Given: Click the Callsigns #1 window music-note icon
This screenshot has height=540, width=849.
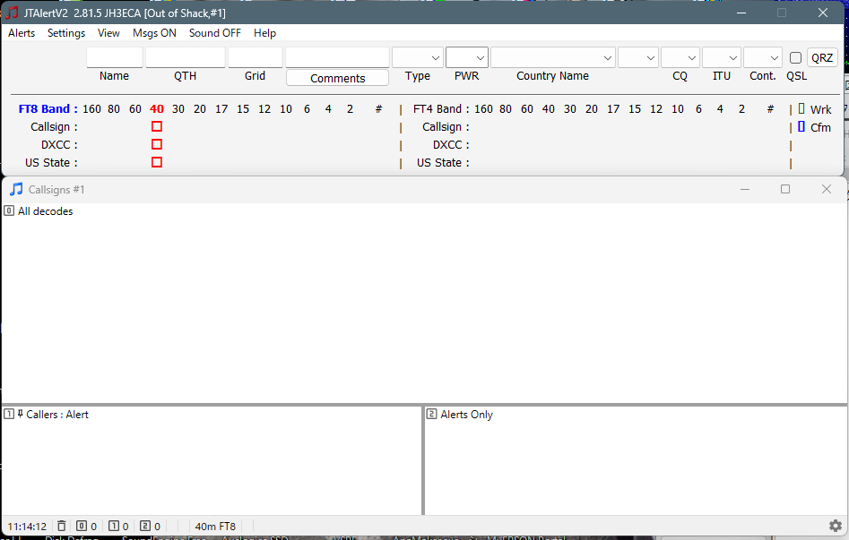Looking at the screenshot, I should (16, 189).
